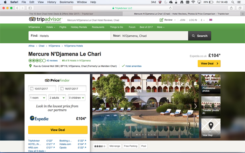
Task: Open the 2 adults dropdown
Action: pyautogui.click(x=57, y=97)
